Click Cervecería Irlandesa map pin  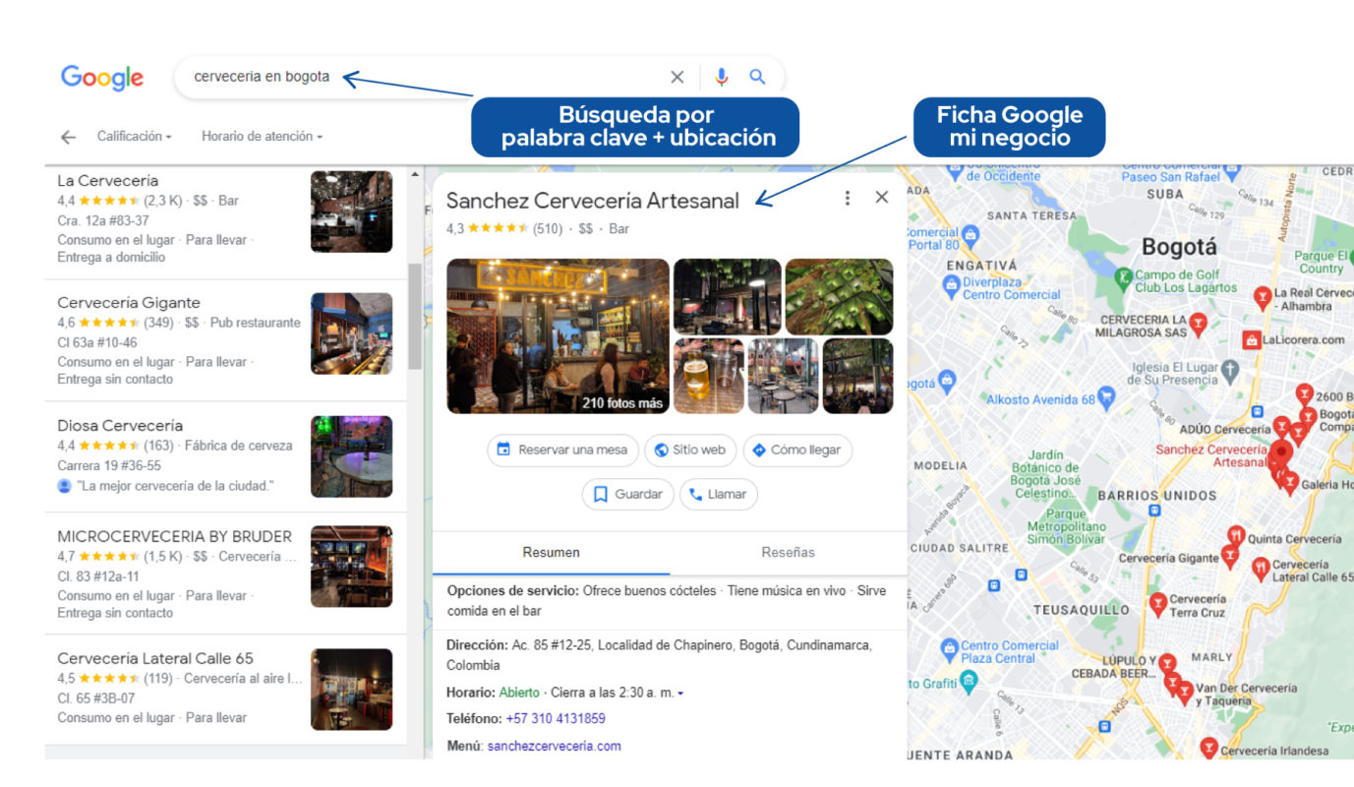tap(1208, 749)
